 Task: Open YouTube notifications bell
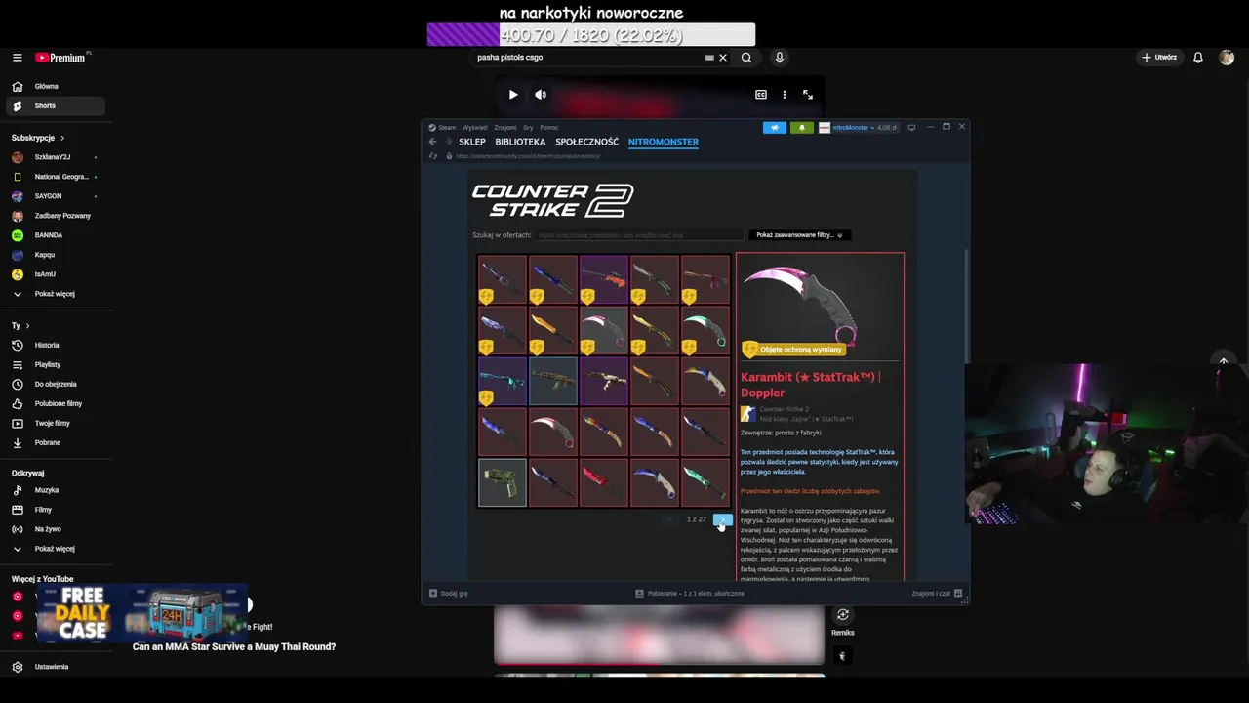pyautogui.click(x=1198, y=58)
